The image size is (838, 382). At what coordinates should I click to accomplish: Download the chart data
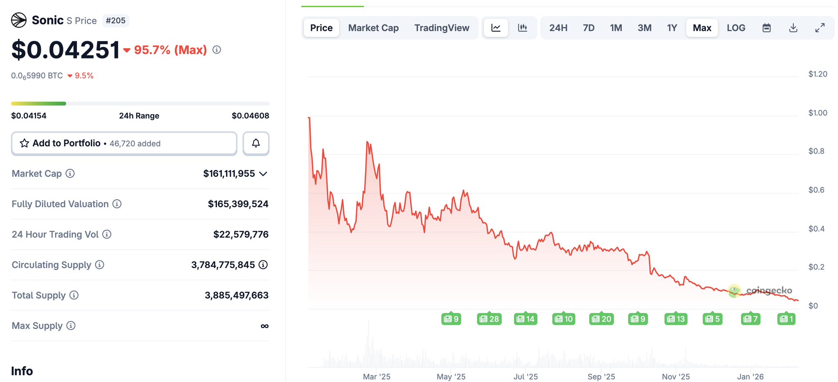click(x=793, y=28)
